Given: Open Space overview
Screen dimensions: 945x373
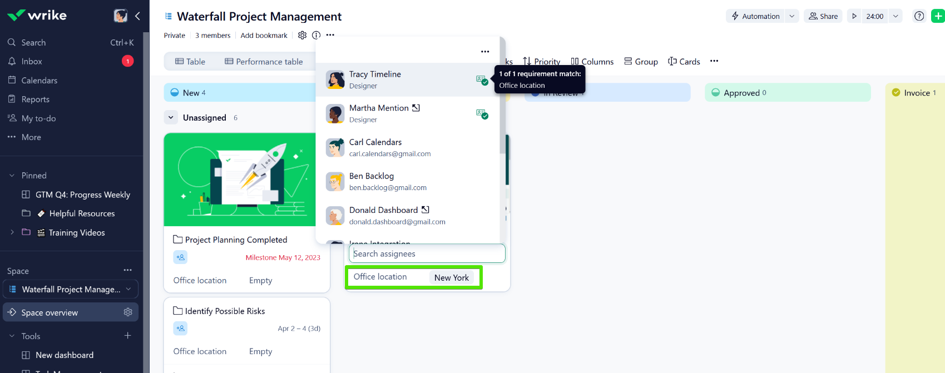Looking at the screenshot, I should (71, 312).
